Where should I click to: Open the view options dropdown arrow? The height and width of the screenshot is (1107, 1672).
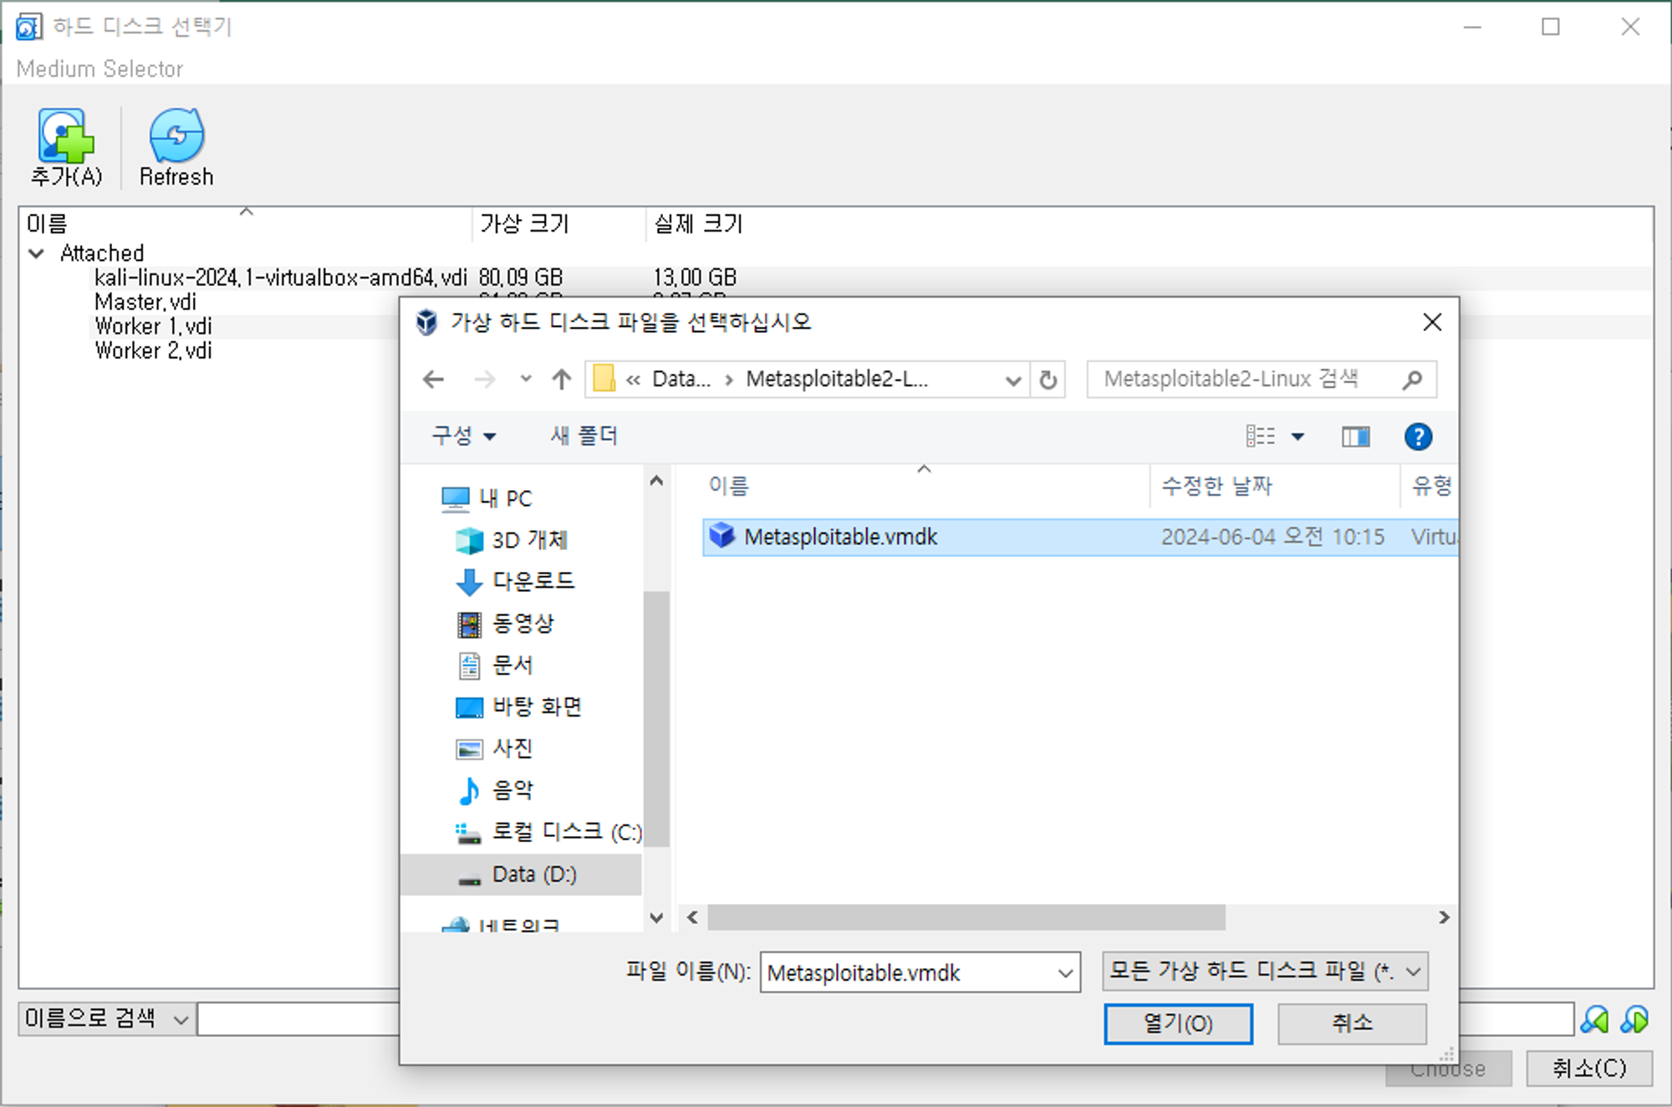click(x=1297, y=436)
